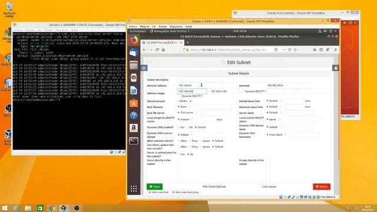Select This server for Boot file server
This screenshot has width=377, height=212.
coord(178,112)
